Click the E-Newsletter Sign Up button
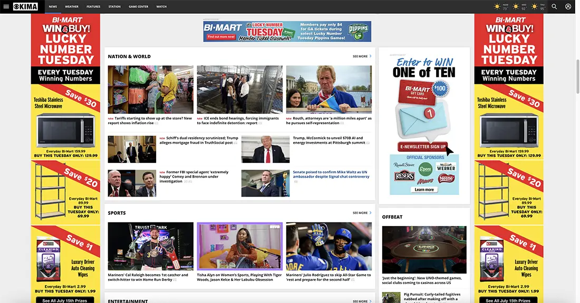580x303 pixels. click(422, 146)
